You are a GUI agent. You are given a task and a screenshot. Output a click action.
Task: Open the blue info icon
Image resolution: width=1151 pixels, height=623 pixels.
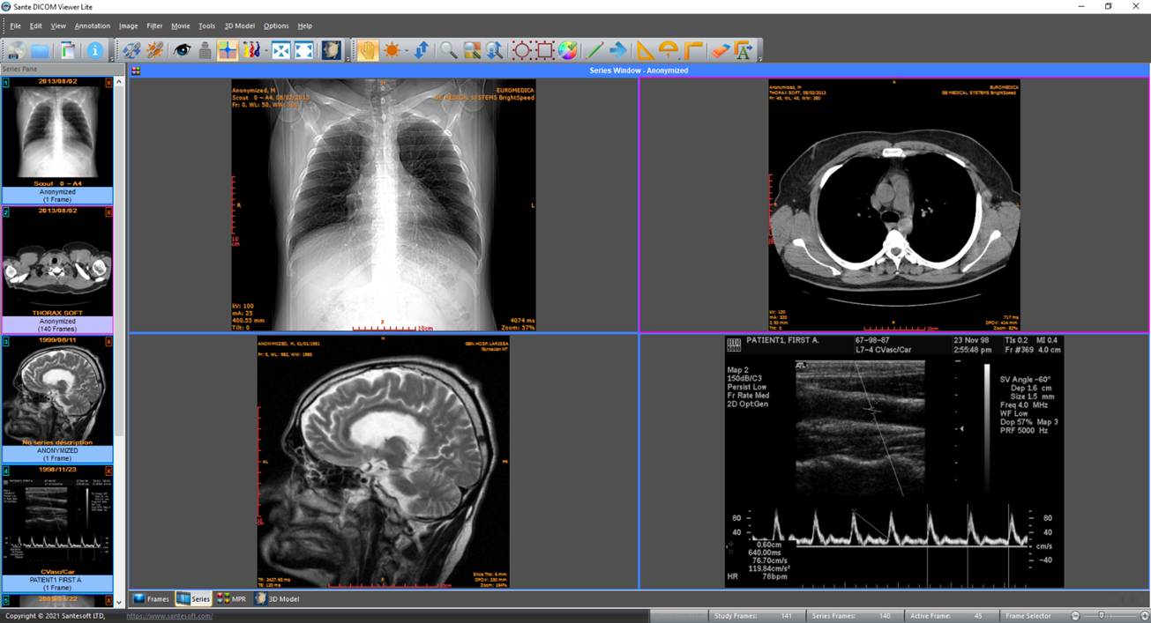tap(94, 50)
